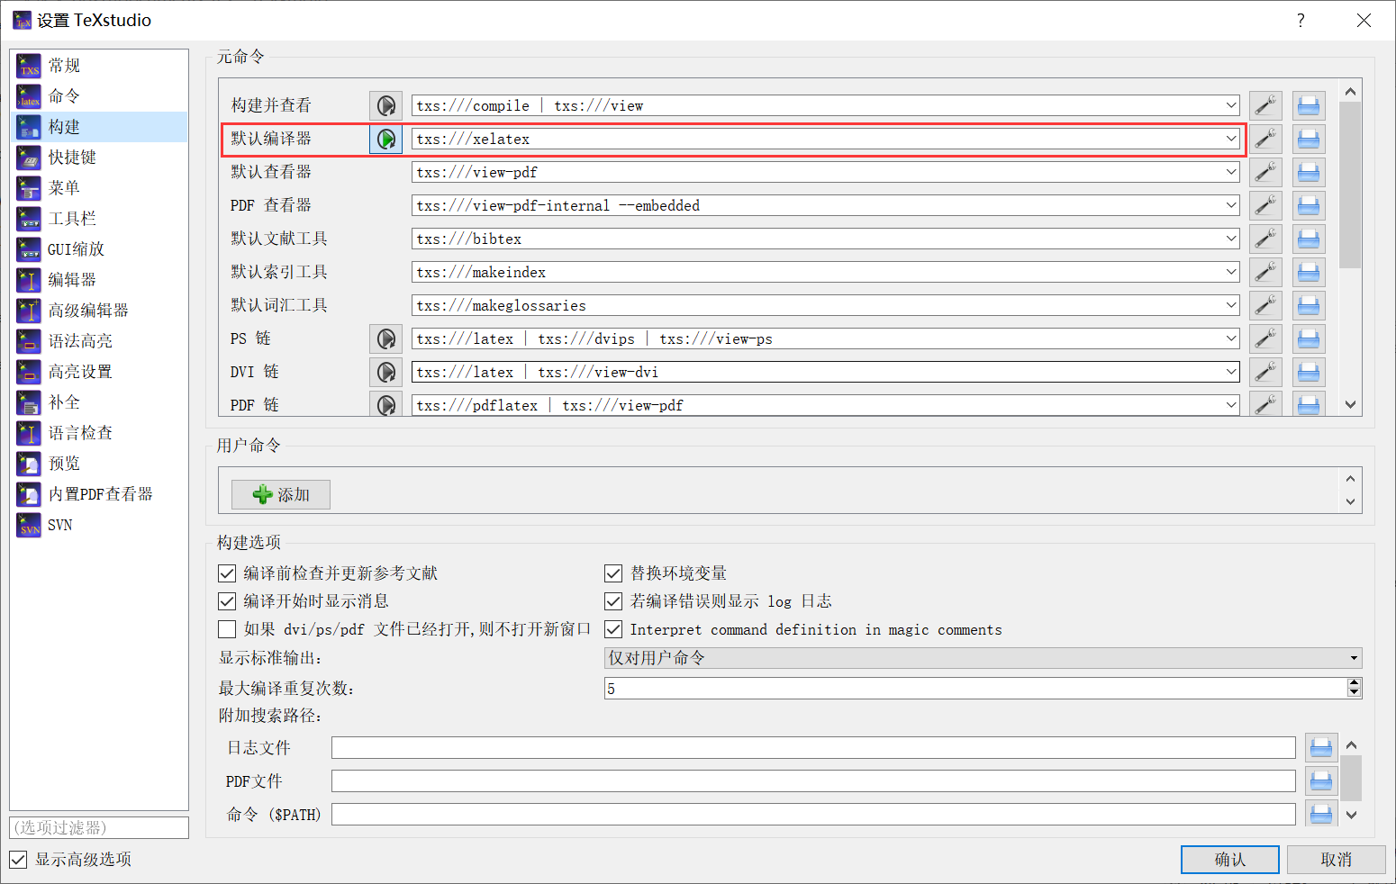This screenshot has height=884, width=1396.
Task: Click the 用户命令 scrollbar down arrow
Action: [x=1350, y=501]
